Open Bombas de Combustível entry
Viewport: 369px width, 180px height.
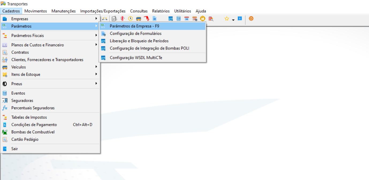point(50,132)
